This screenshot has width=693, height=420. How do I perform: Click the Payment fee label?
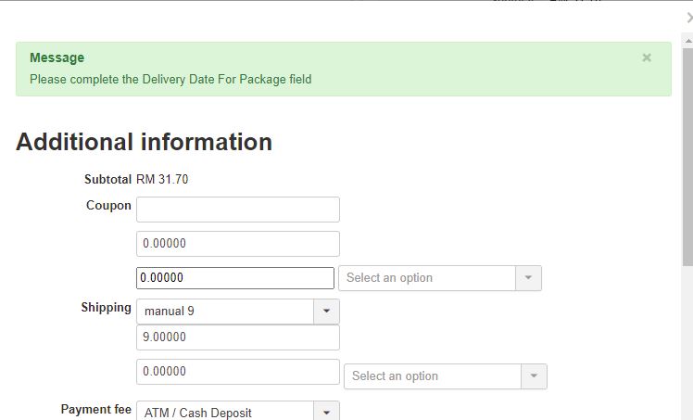point(96,409)
